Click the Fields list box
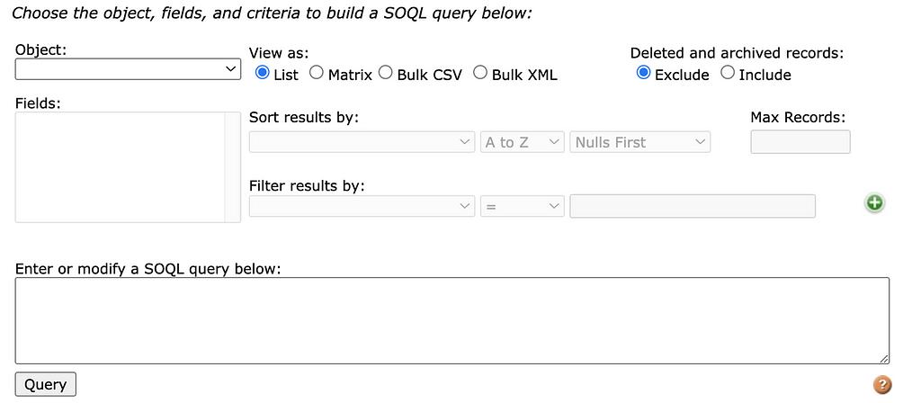The width and height of the screenshot is (921, 403). (x=120, y=167)
